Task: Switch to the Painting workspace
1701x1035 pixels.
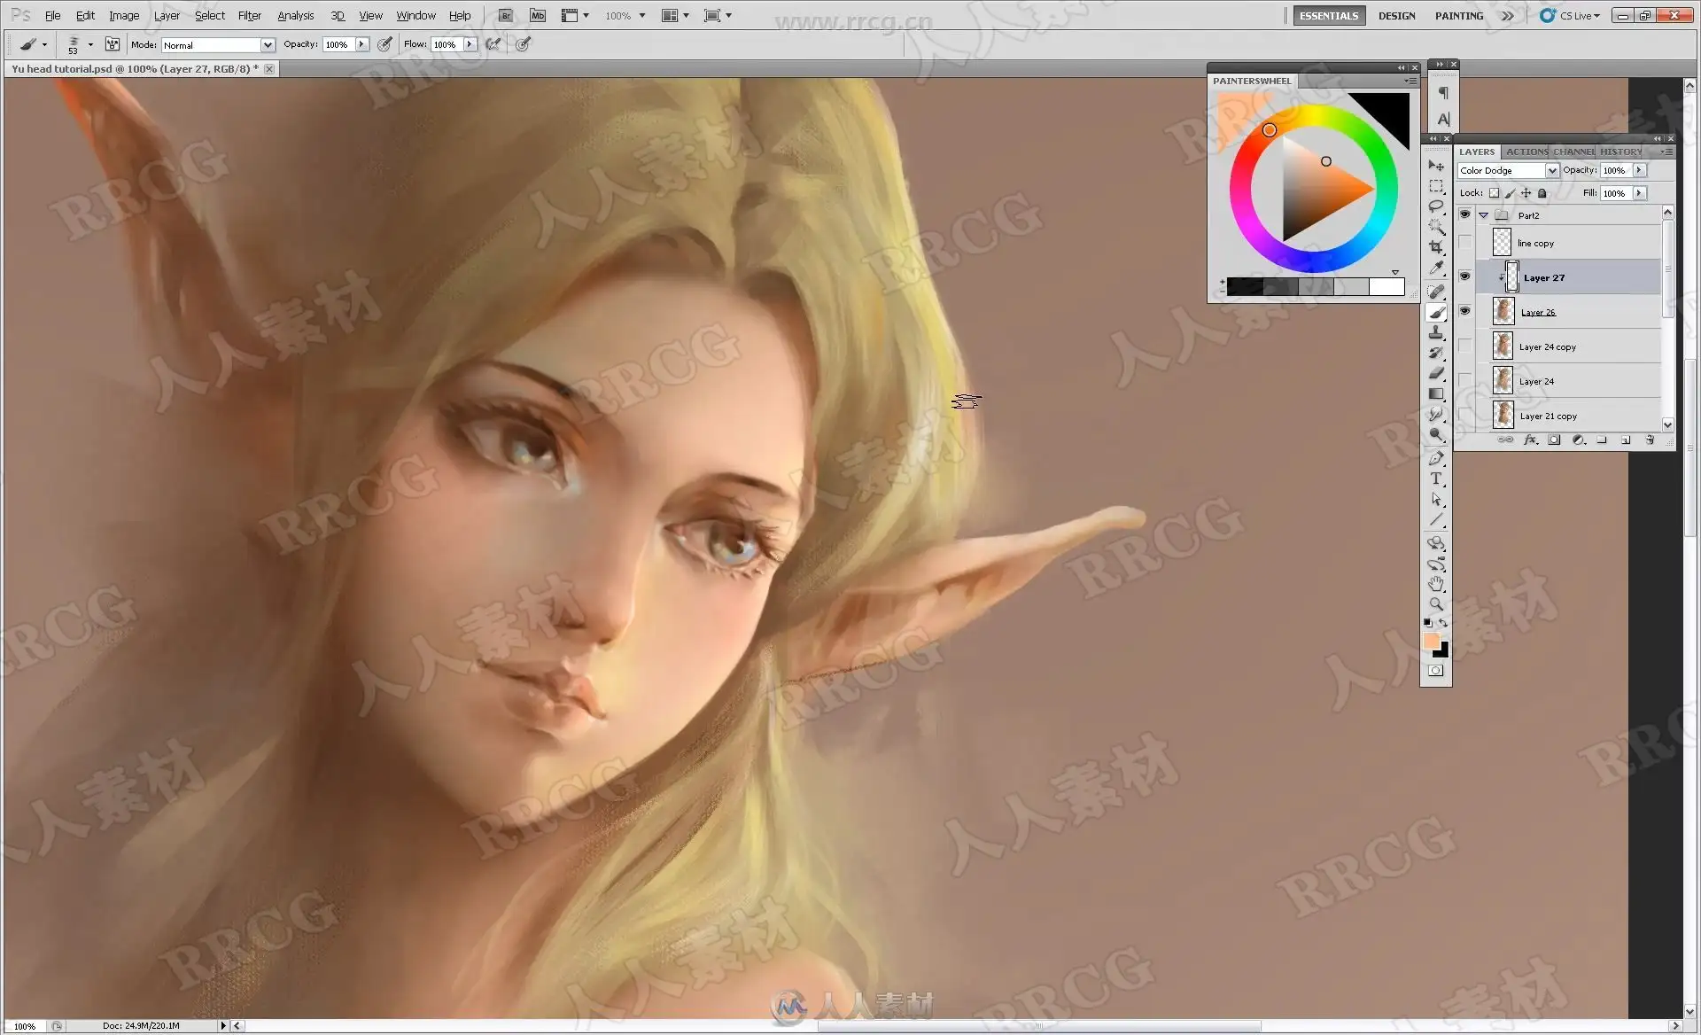Action: (x=1458, y=15)
